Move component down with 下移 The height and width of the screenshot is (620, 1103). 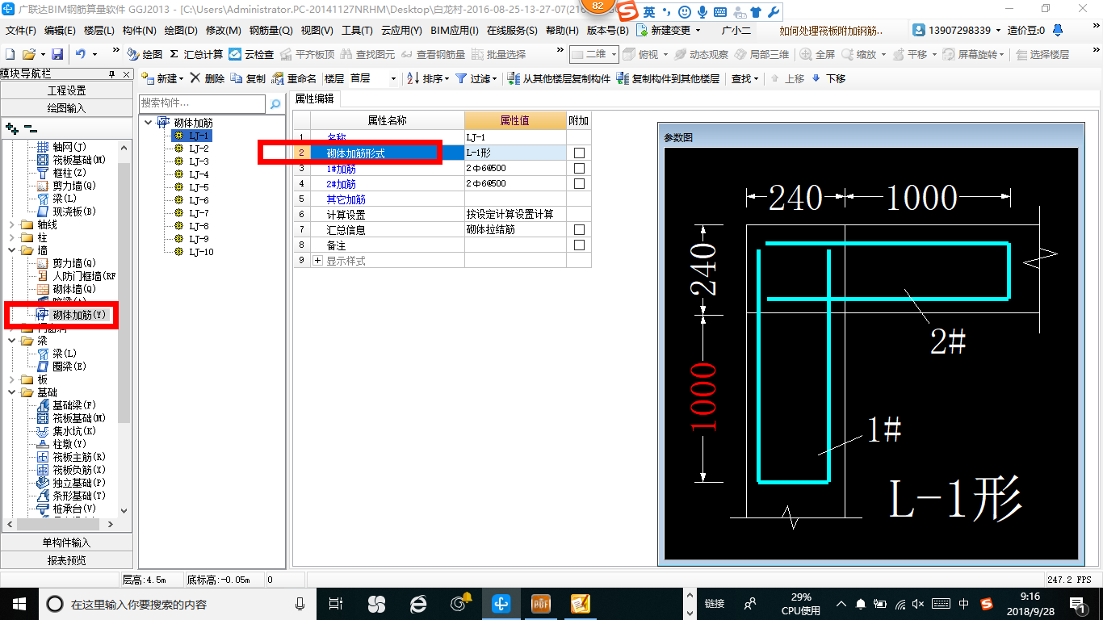coord(828,78)
